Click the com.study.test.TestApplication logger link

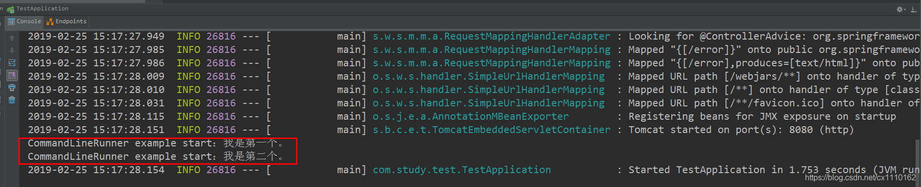461,170
